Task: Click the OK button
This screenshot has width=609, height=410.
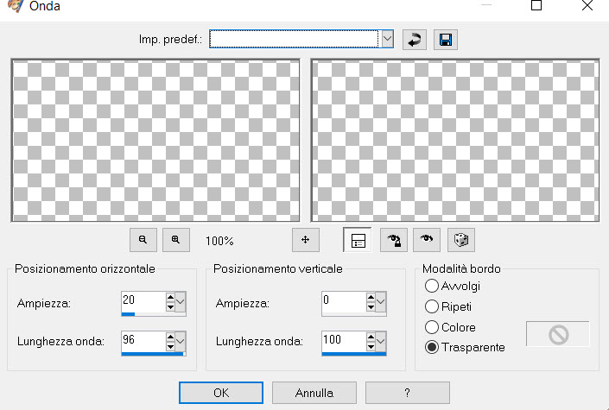Action: tap(221, 393)
